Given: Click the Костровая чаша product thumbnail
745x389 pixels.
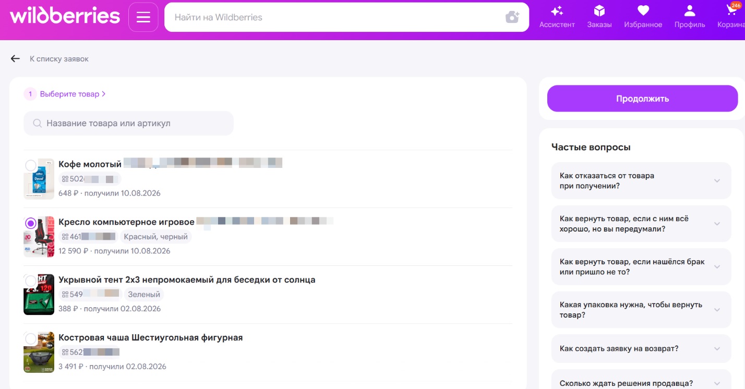Looking at the screenshot, I should click(x=39, y=352).
